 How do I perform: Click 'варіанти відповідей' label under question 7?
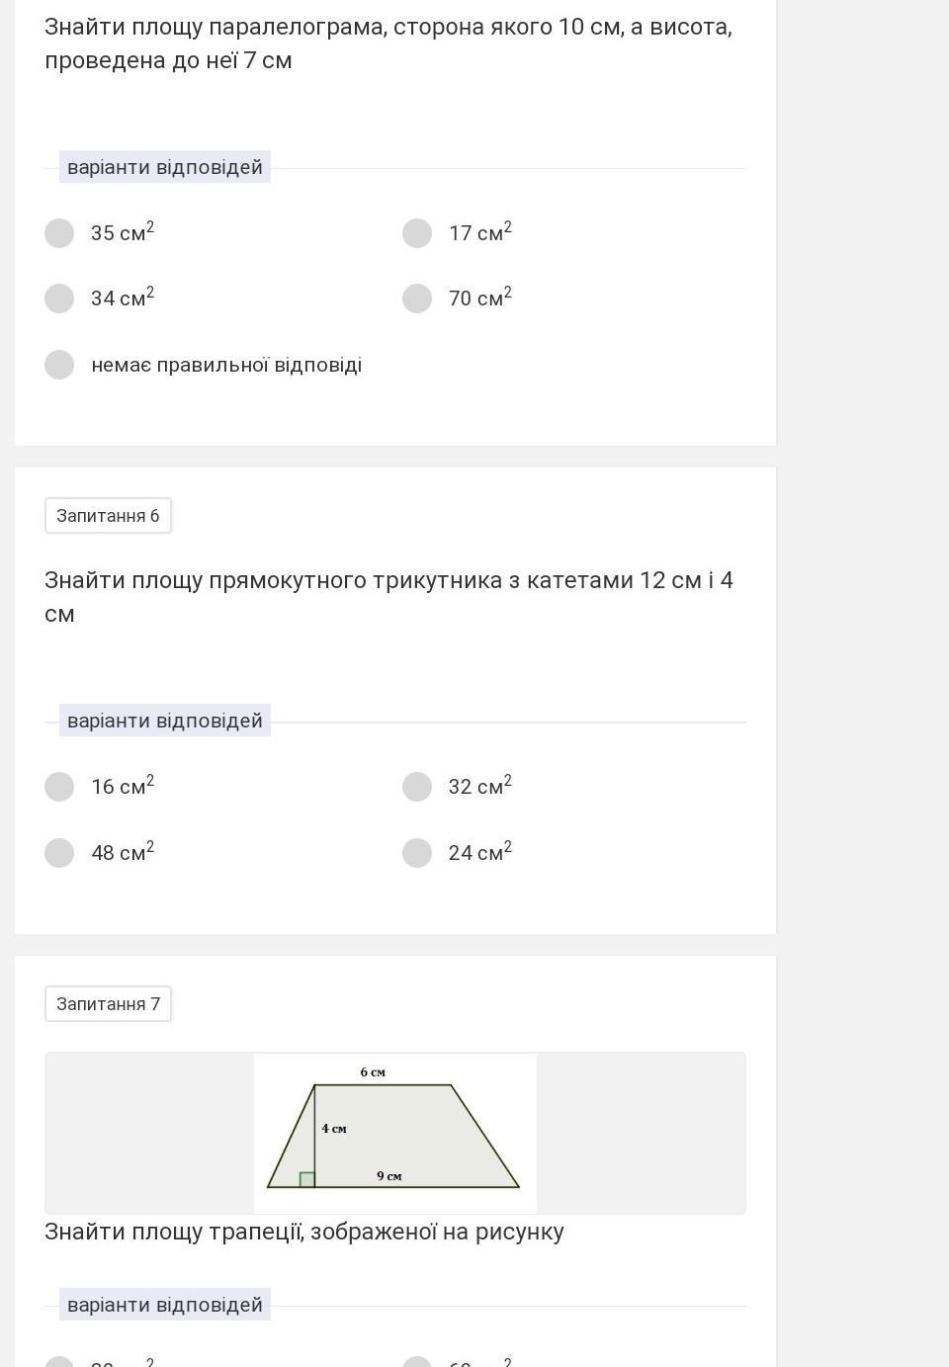coord(165,1305)
